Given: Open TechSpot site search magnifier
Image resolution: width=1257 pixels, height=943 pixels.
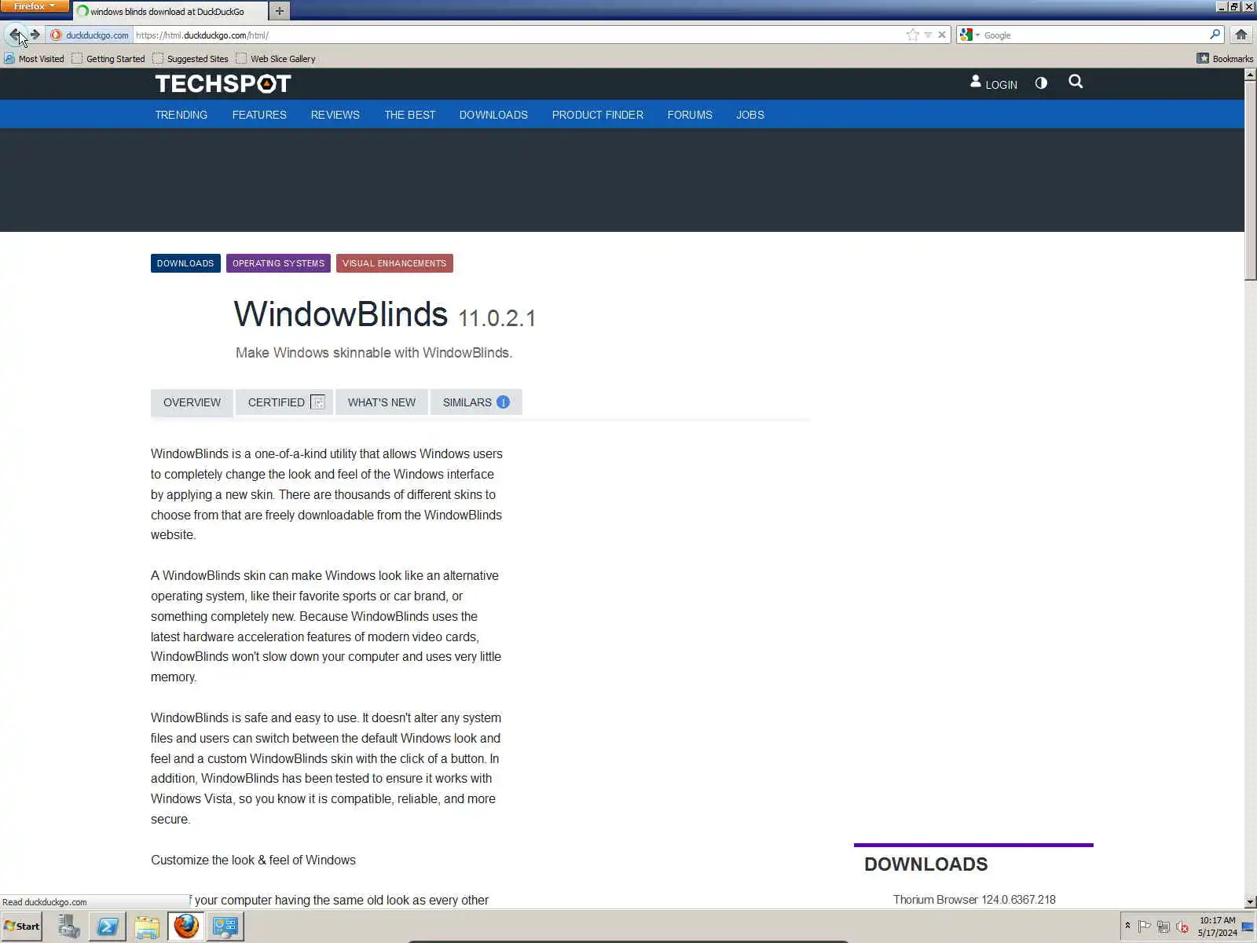Looking at the screenshot, I should pos(1076,82).
